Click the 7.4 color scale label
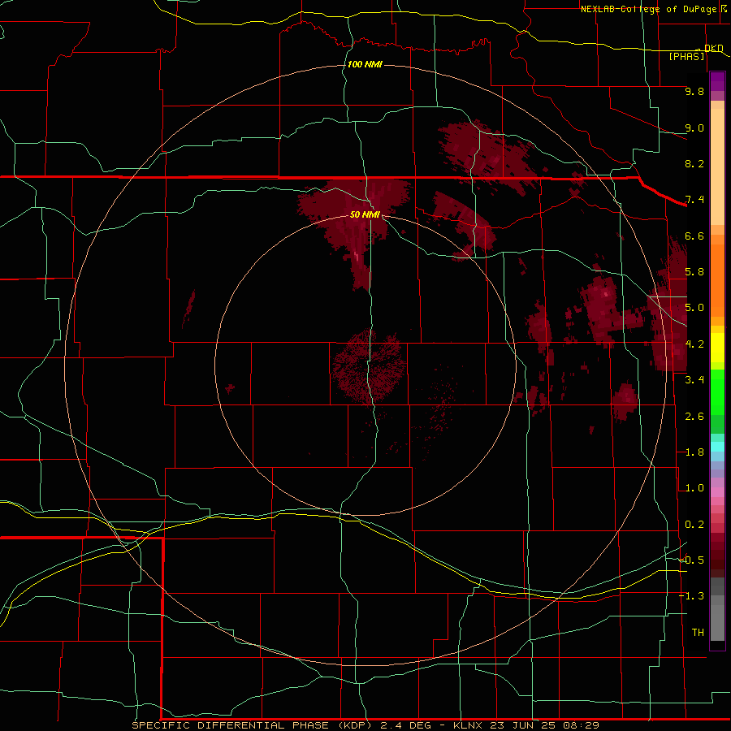731x731 pixels. pos(694,200)
